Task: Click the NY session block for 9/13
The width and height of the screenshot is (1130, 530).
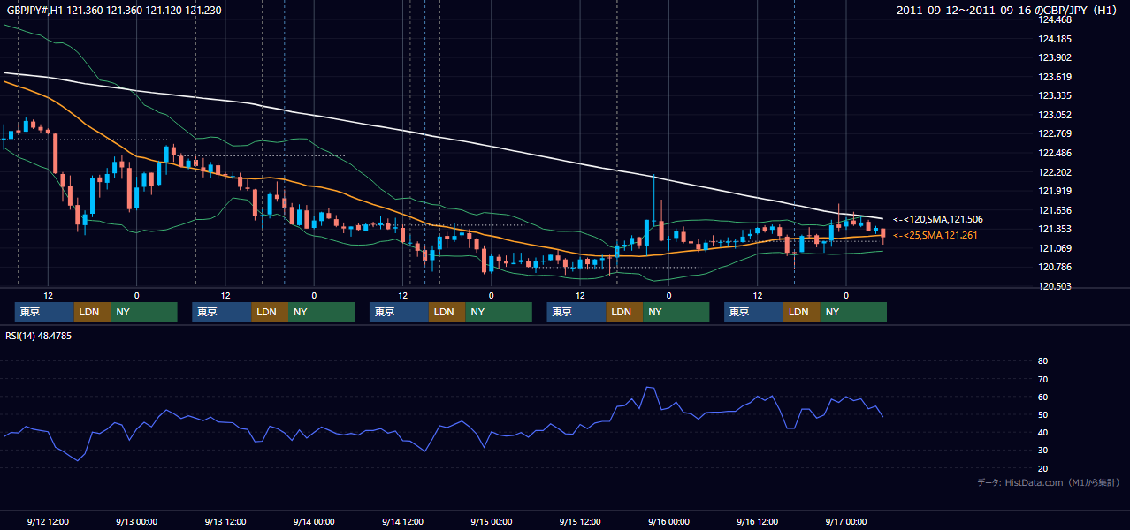Action: [x=322, y=312]
